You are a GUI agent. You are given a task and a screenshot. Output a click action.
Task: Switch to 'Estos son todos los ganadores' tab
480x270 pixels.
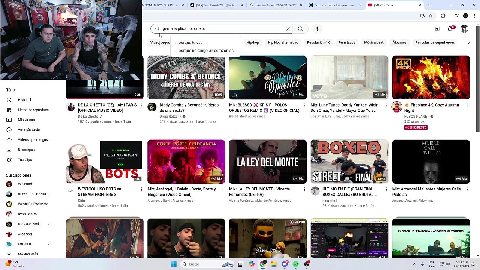[335, 5]
